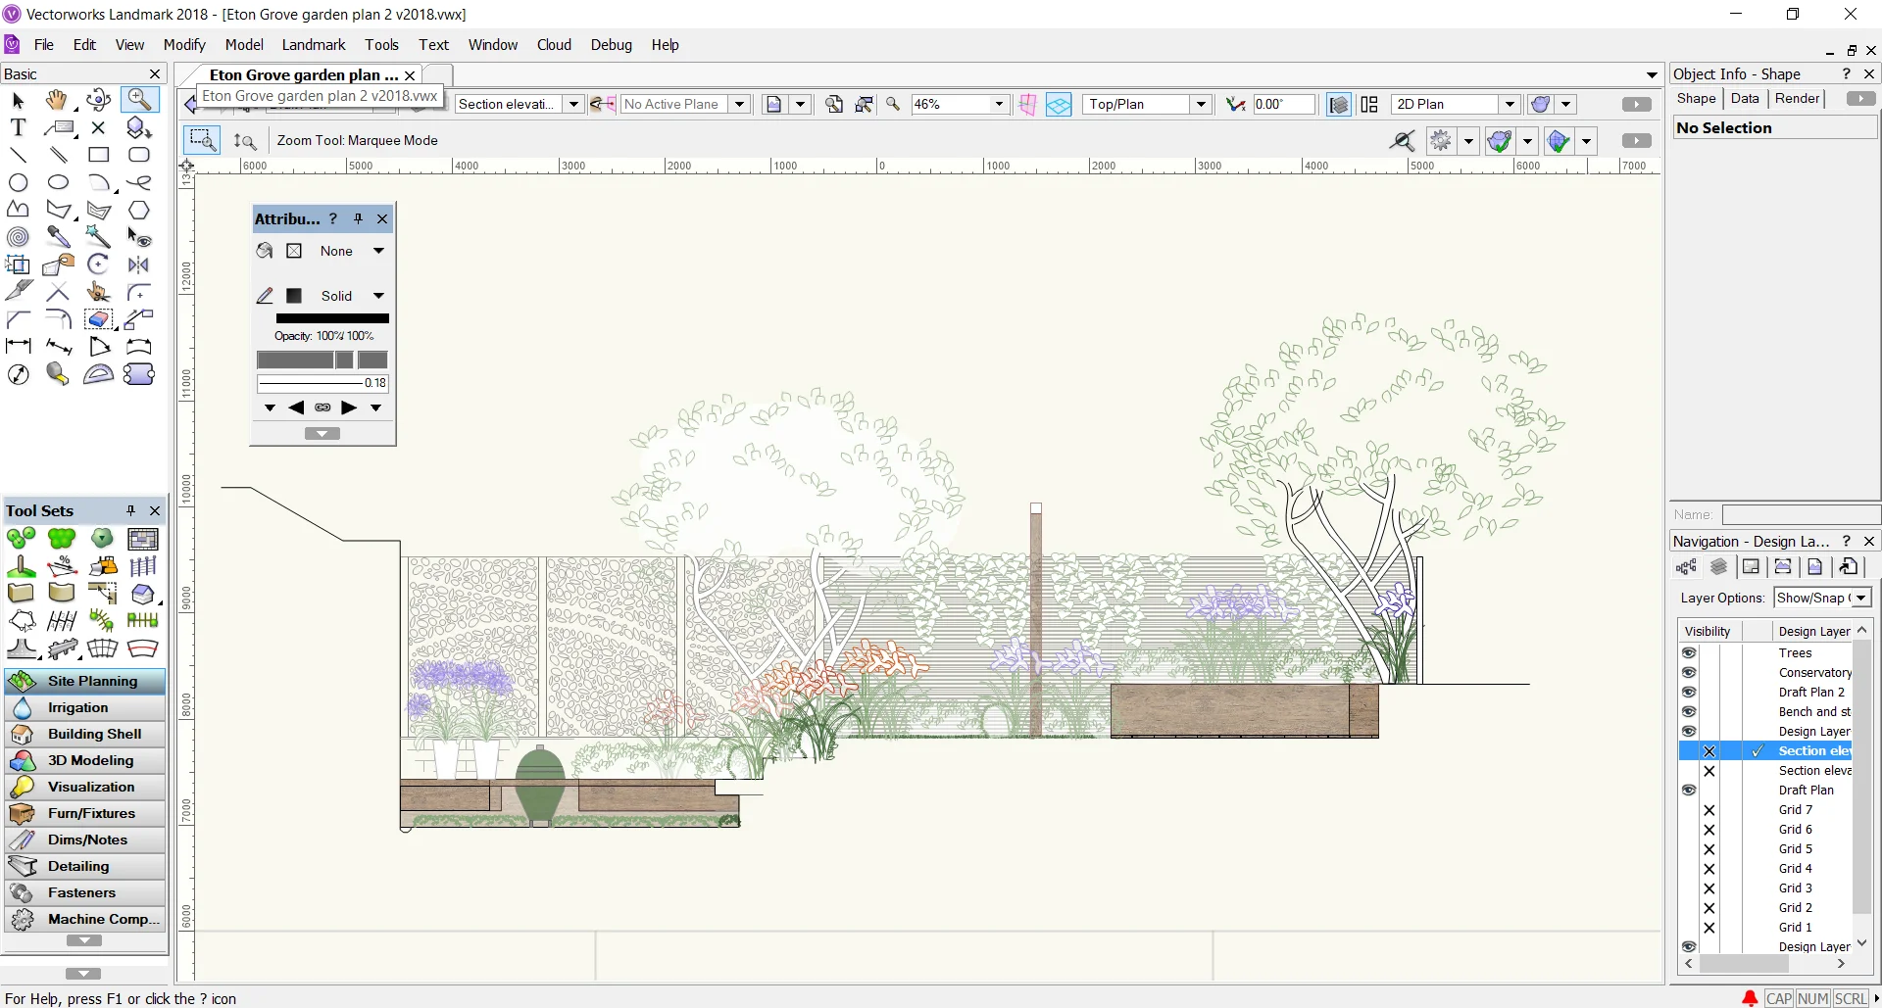The image size is (1882, 1008).
Task: Open the 46% zoom level dropdown
Action: click(x=999, y=104)
